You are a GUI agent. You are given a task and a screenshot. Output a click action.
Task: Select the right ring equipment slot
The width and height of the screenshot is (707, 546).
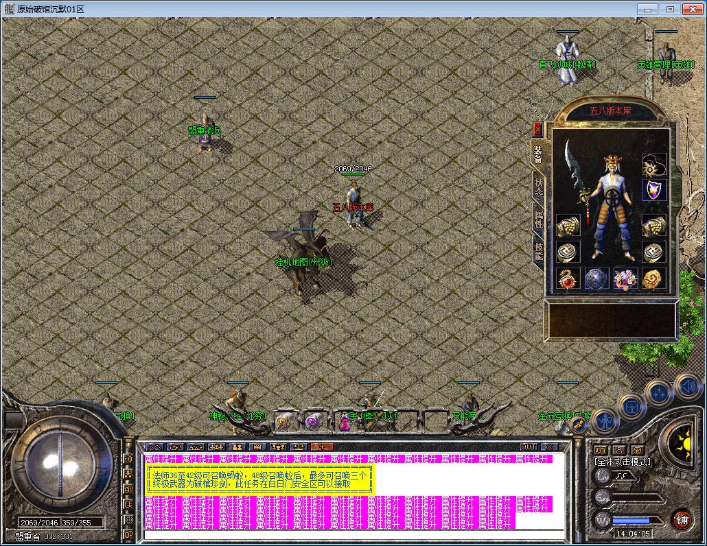pyautogui.click(x=654, y=252)
